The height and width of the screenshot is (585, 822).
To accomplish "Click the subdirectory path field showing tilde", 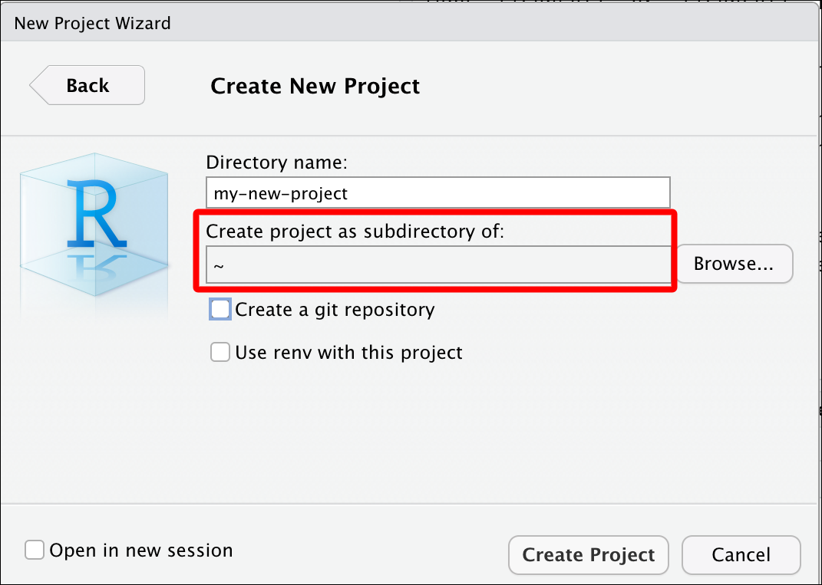I will coord(437,265).
